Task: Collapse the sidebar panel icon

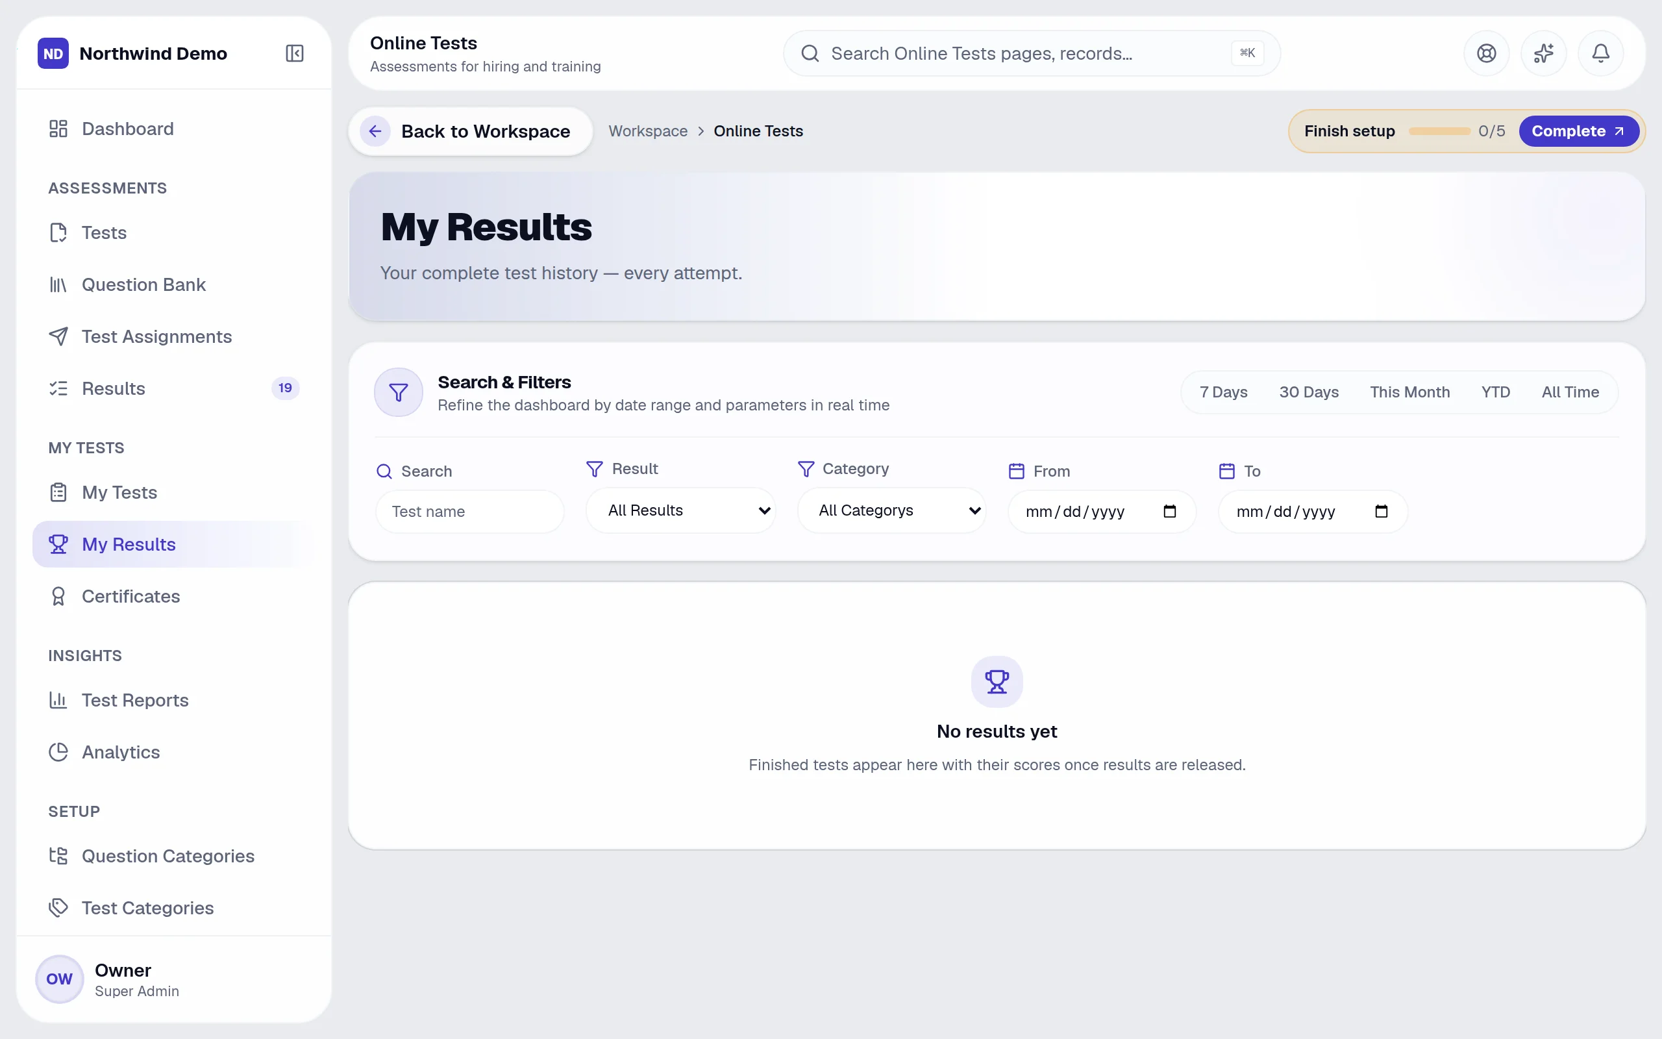Action: [295, 54]
